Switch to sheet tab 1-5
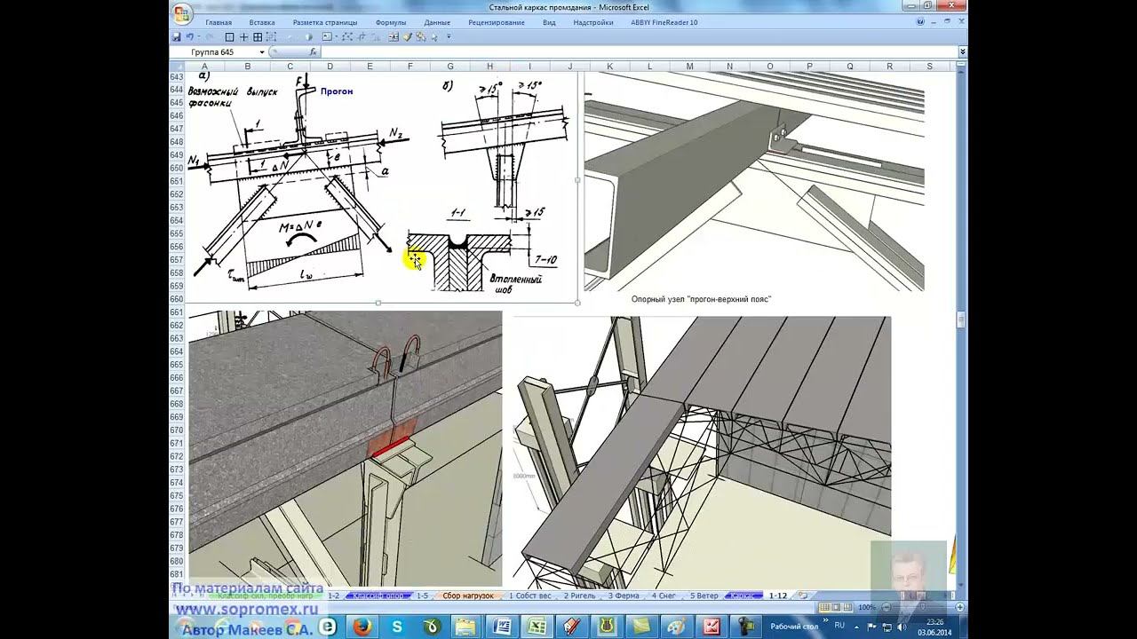The height and width of the screenshot is (639, 1137). [x=422, y=596]
